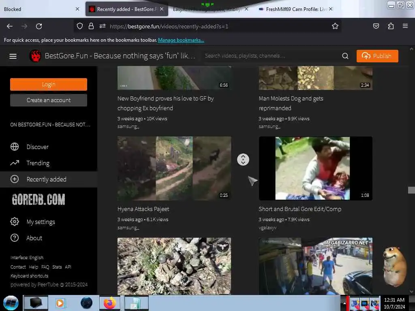Click the browser forward arrow

(x=24, y=26)
